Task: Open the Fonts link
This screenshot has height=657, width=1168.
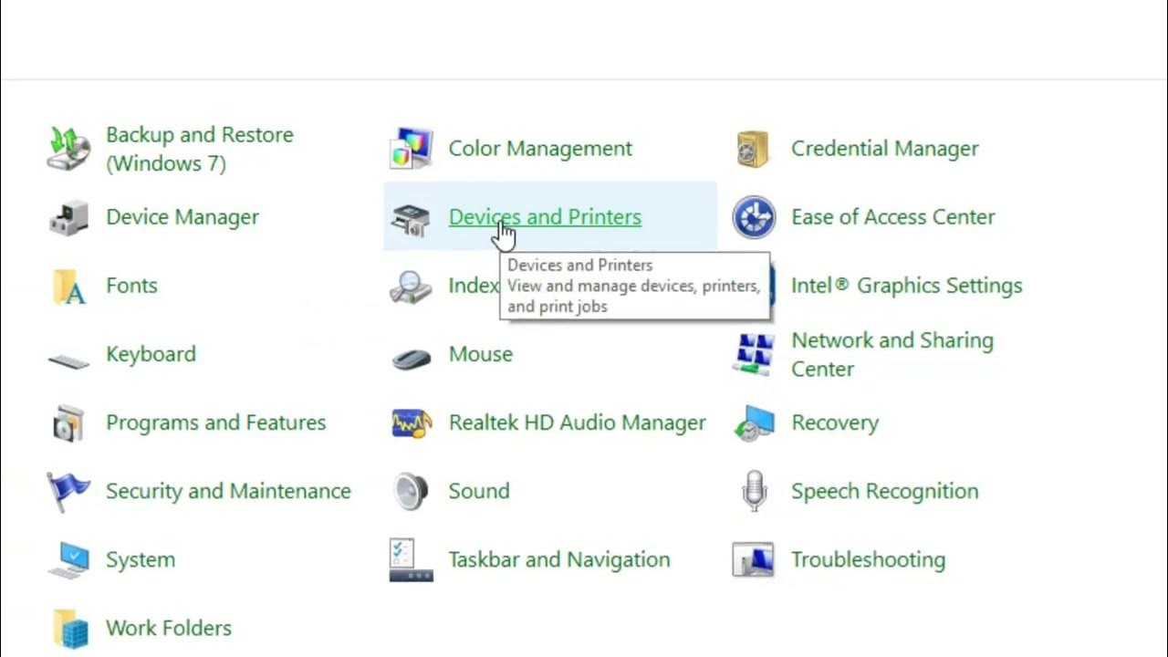Action: click(x=131, y=286)
